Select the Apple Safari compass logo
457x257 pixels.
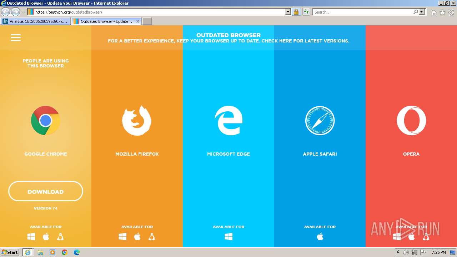(x=320, y=121)
